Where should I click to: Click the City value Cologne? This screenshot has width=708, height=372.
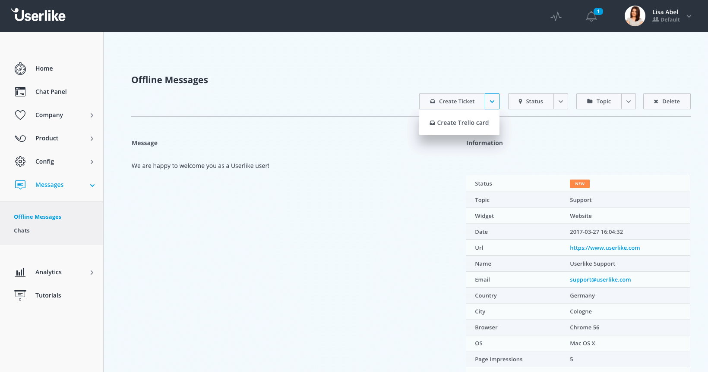(581, 311)
